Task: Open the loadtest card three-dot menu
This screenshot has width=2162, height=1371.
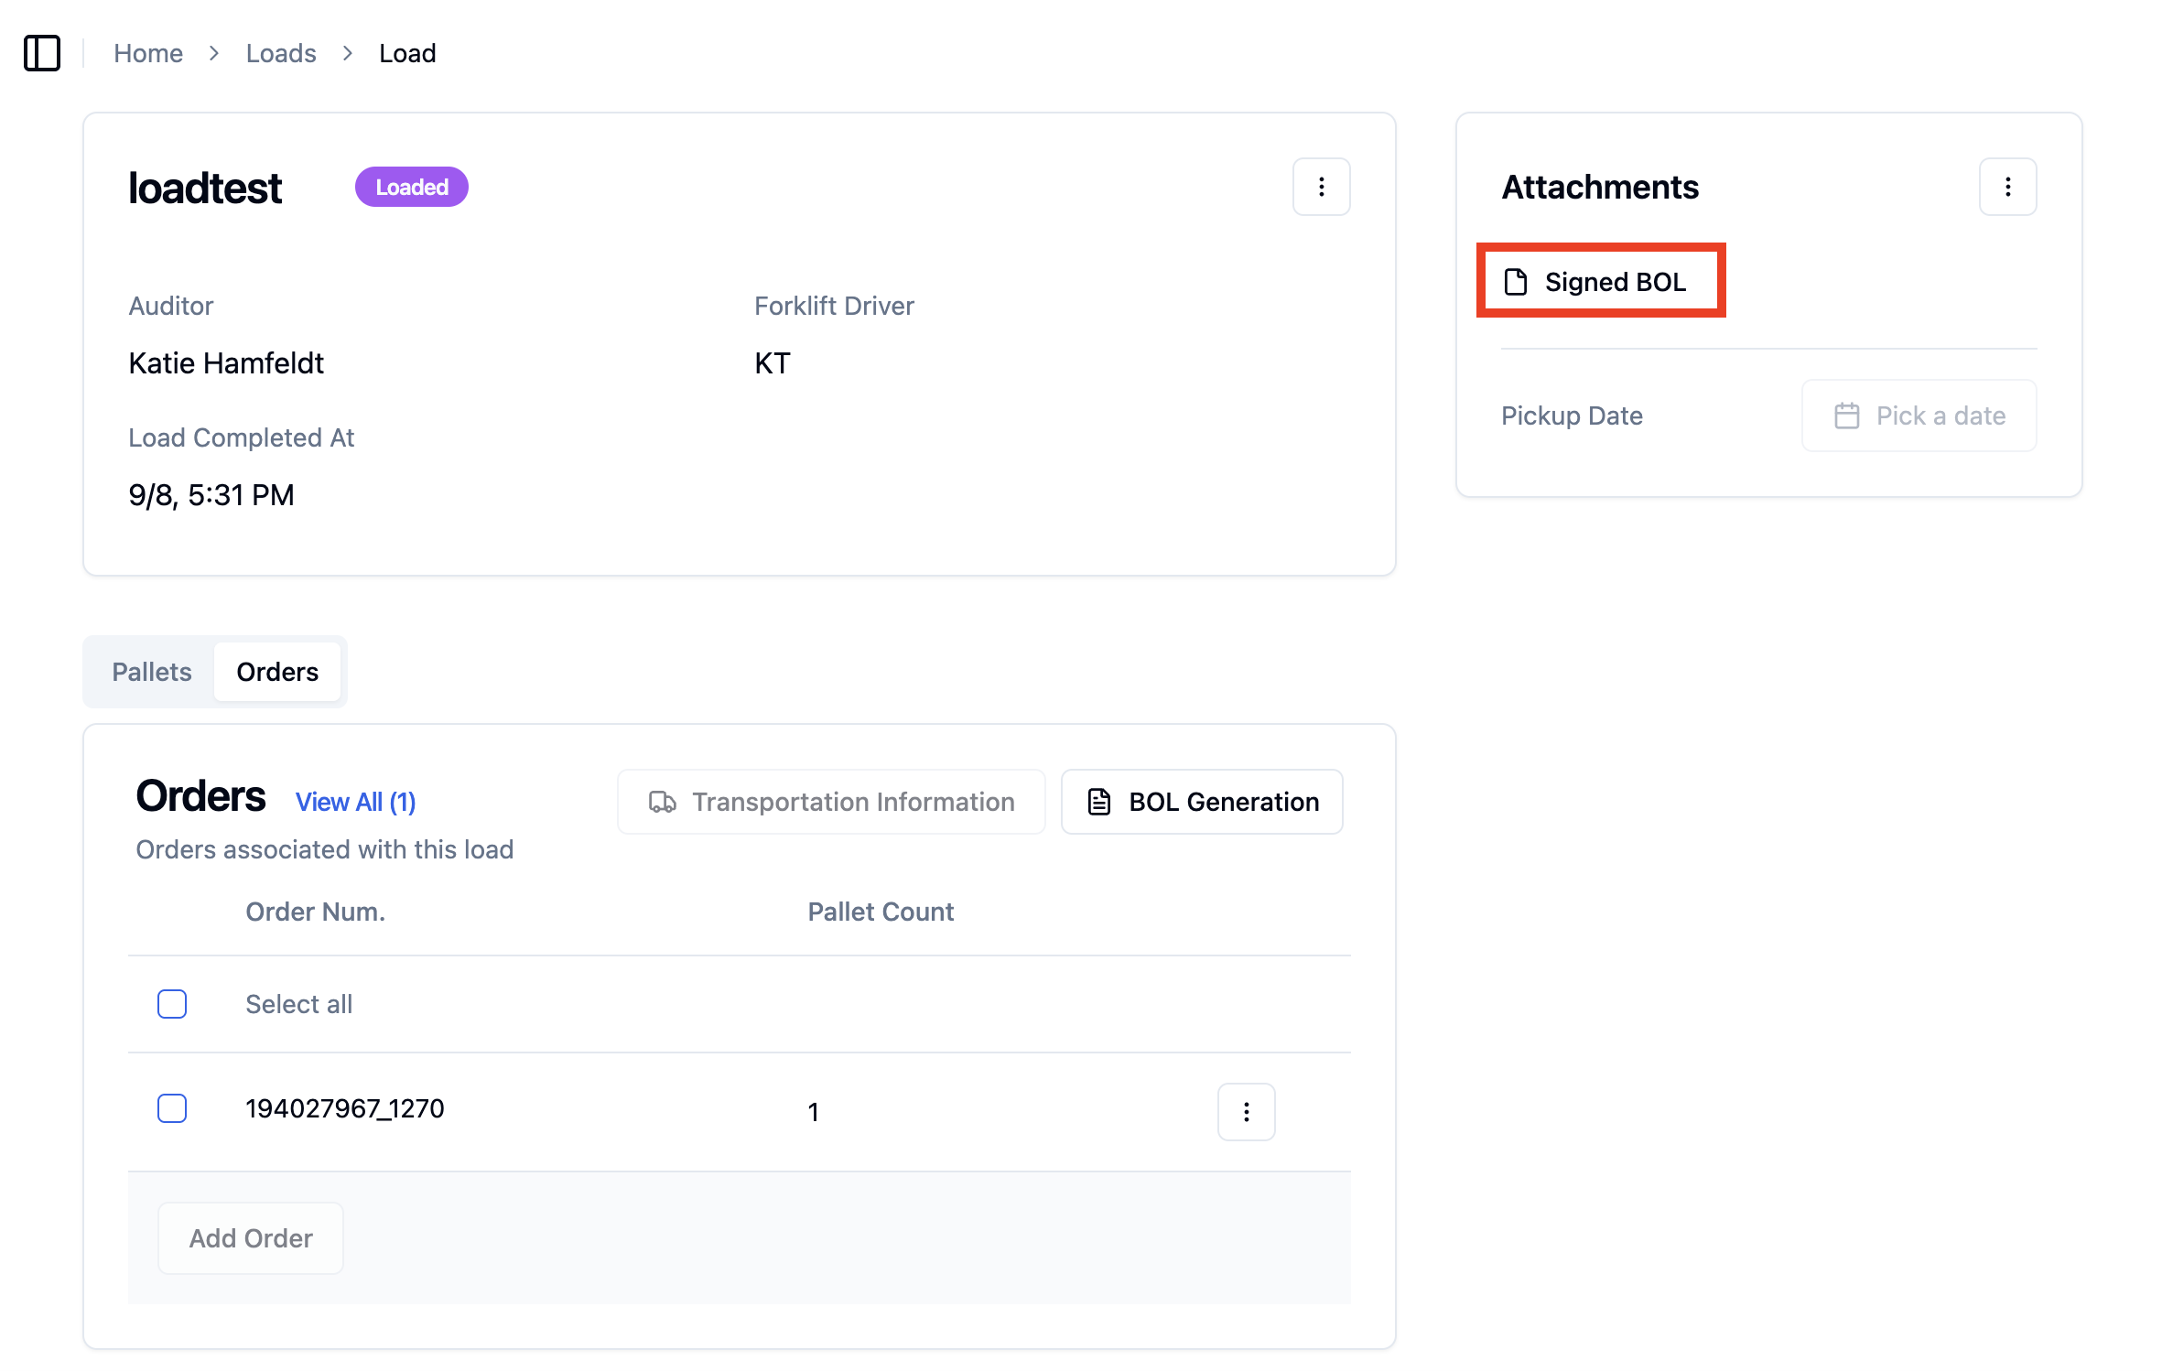Action: point(1321,187)
